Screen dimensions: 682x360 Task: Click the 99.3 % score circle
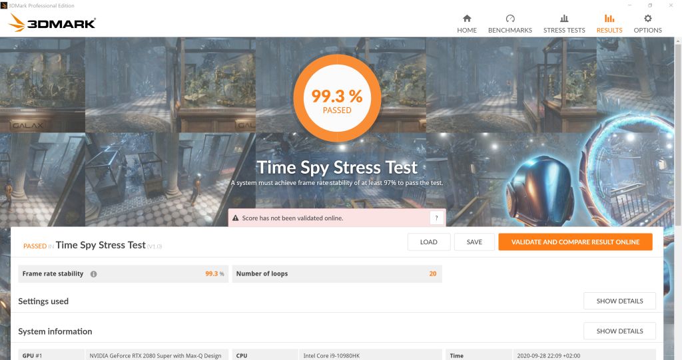337,98
